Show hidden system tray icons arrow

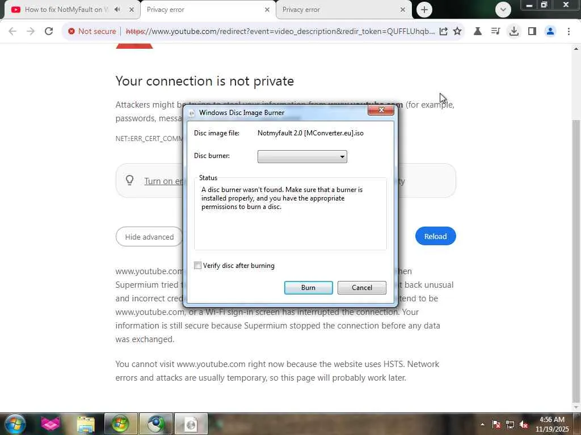pyautogui.click(x=482, y=424)
